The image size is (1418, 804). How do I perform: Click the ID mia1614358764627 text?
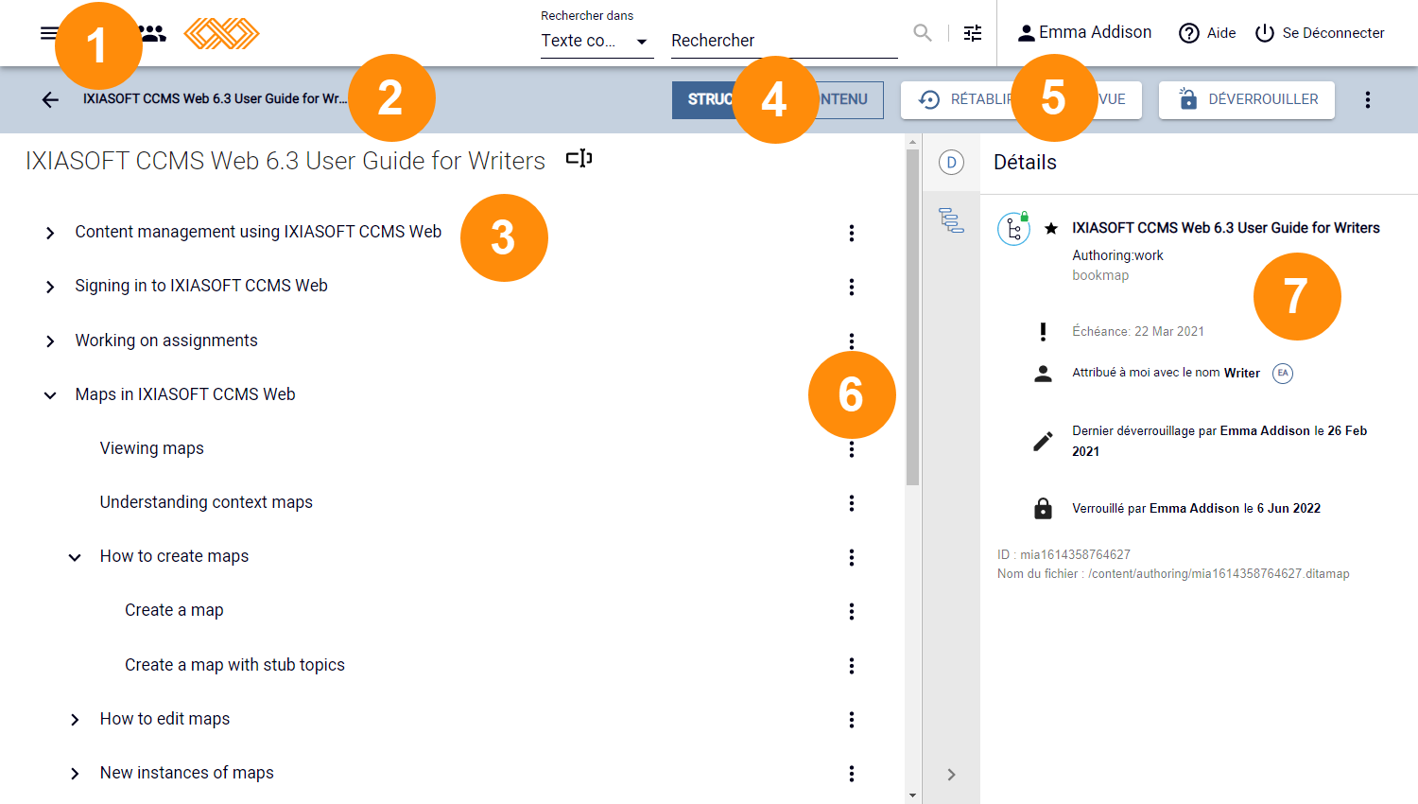(x=1063, y=554)
